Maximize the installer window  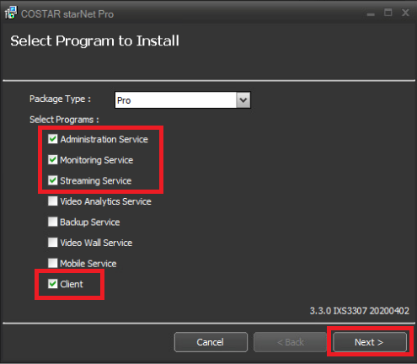388,13
